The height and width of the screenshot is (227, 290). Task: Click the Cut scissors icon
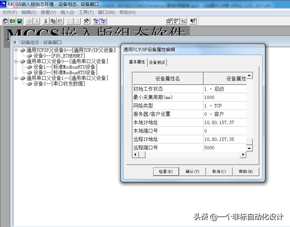tap(46, 21)
